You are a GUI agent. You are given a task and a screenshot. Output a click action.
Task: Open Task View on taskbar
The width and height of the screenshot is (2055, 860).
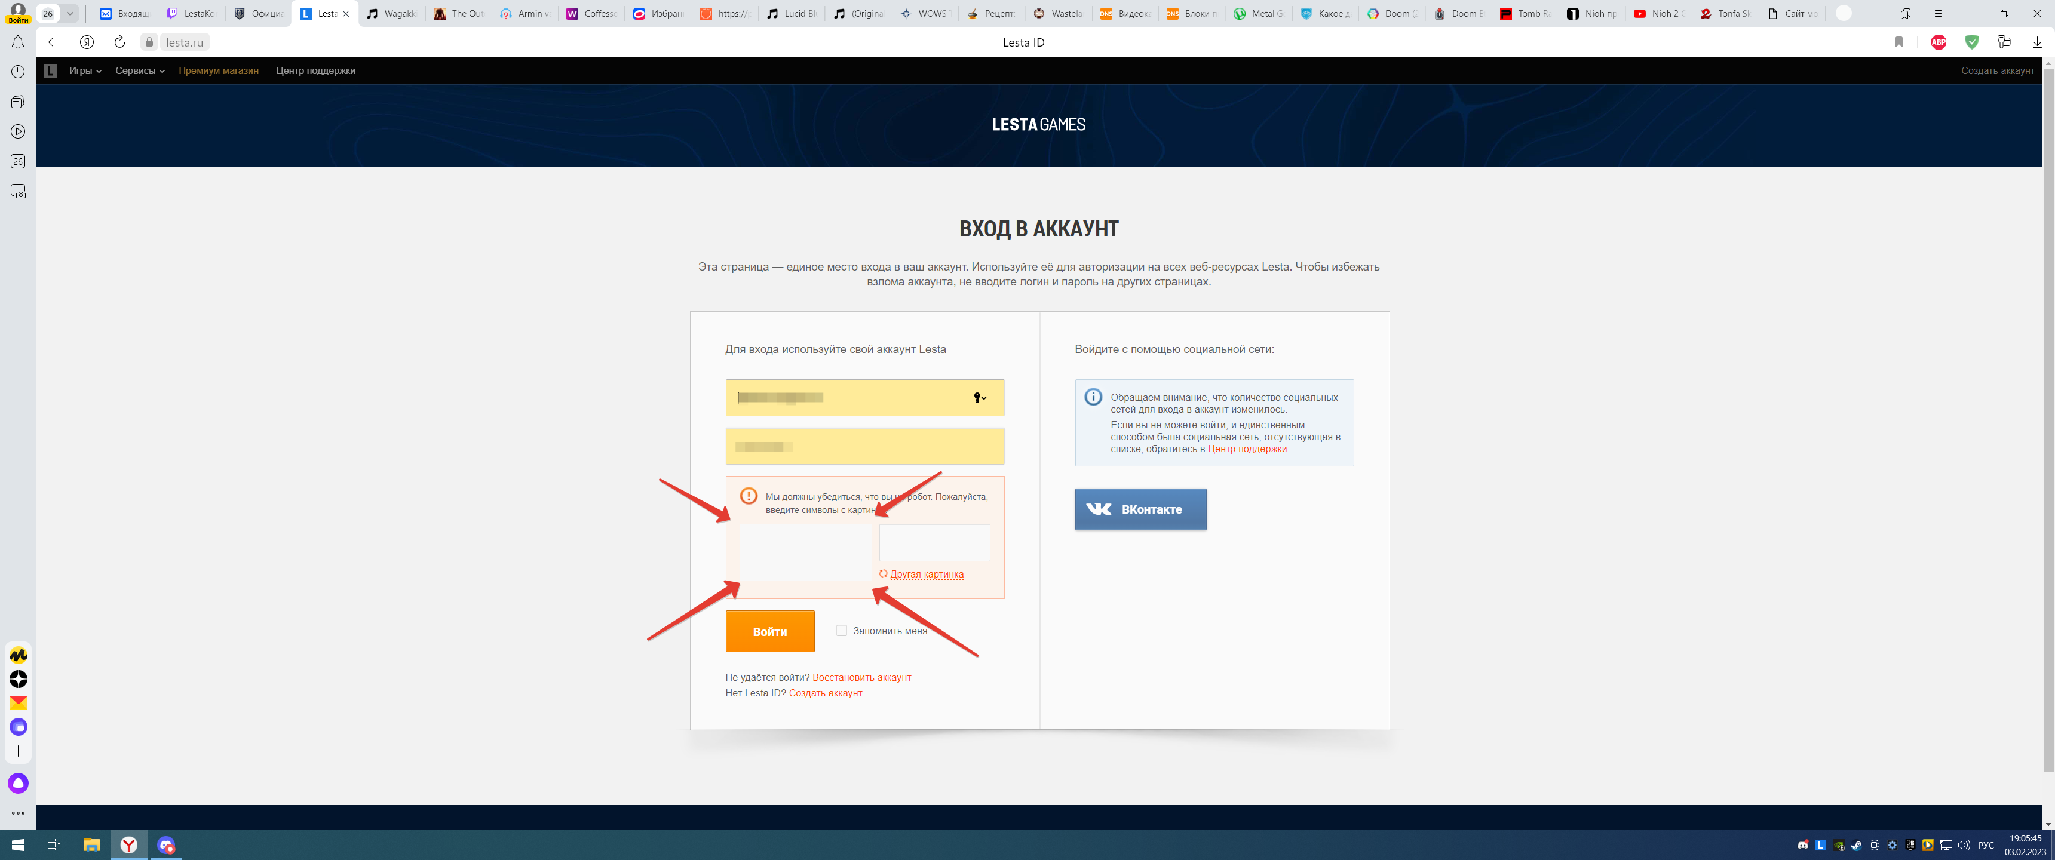tap(53, 845)
